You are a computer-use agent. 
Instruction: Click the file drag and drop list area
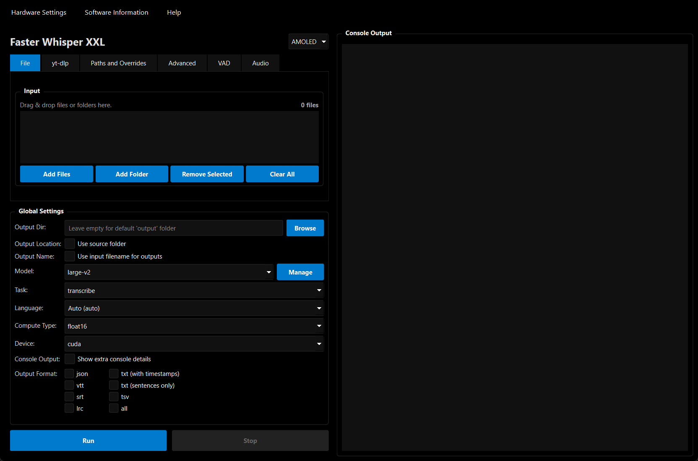169,137
